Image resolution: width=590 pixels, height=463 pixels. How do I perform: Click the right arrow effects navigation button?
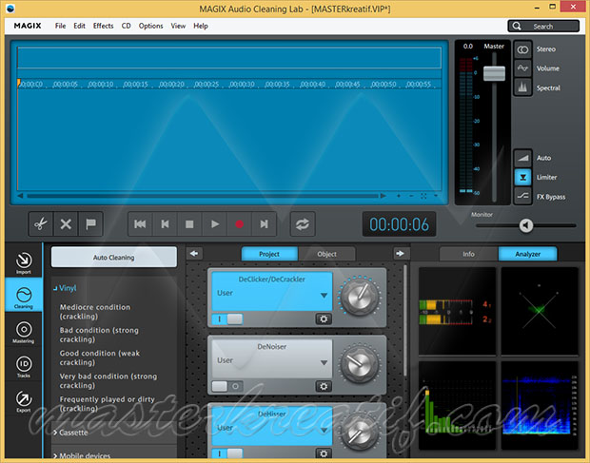[400, 254]
